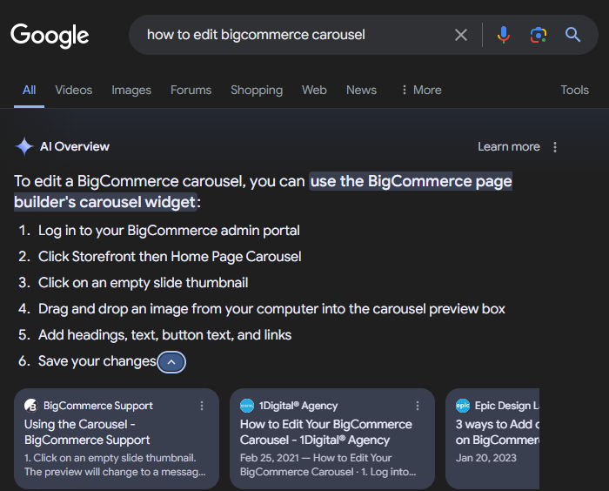Click the magnifying glass search button
The height and width of the screenshot is (491, 609).
(x=572, y=35)
